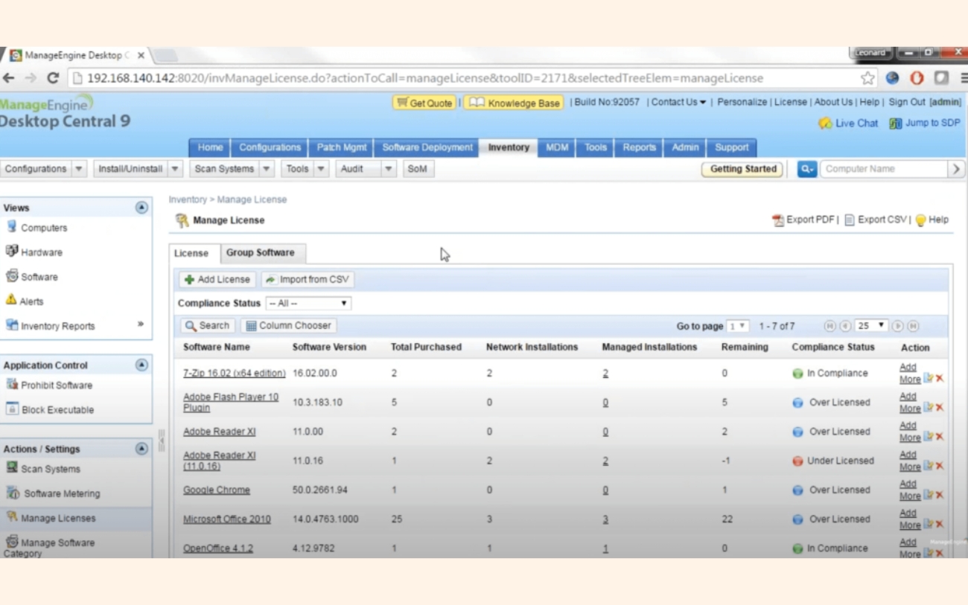Expand the Configurations toolbar dropdown arrow
Screen dimensions: 968x605
pyautogui.click(x=80, y=169)
